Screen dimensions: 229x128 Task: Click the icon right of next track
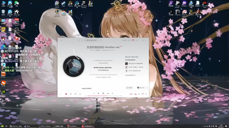(x=112, y=94)
